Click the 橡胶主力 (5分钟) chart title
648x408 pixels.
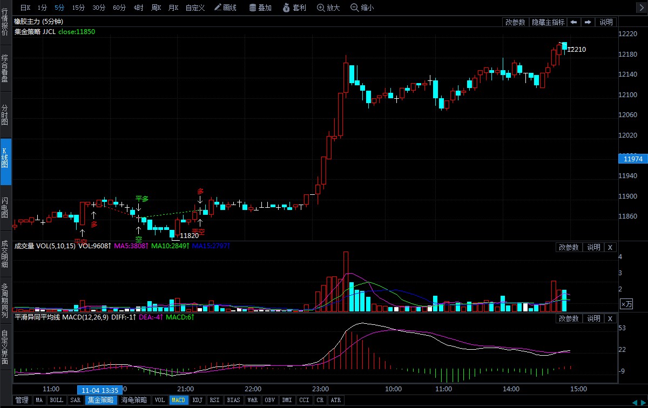38,22
